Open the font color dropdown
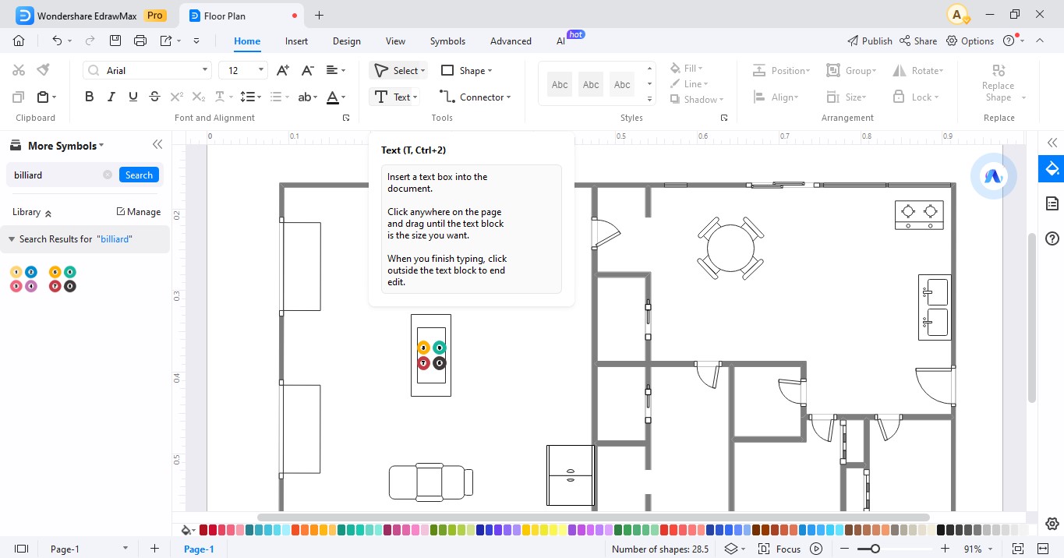Viewport: 1064px width, 558px height. point(337,97)
